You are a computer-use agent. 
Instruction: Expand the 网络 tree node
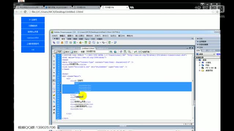click(x=200, y=65)
